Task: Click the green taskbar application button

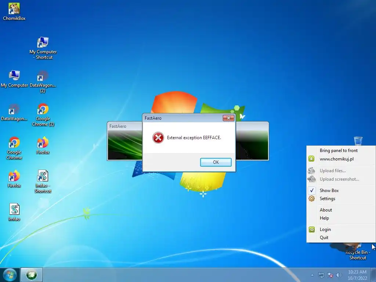Action: (32, 275)
